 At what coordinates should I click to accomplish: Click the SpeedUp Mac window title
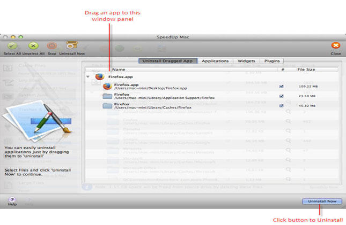173,37
